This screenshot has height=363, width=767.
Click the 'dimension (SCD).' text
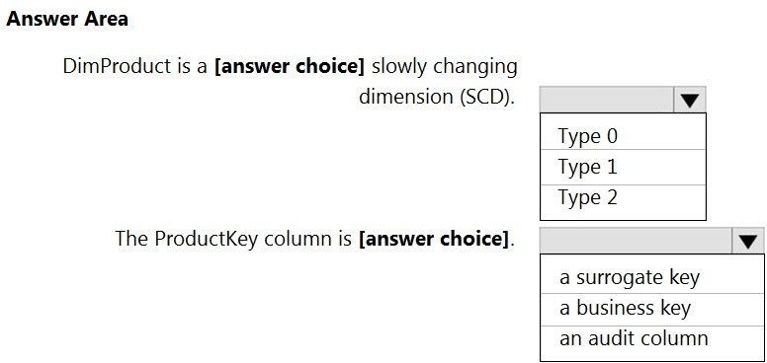click(x=437, y=97)
